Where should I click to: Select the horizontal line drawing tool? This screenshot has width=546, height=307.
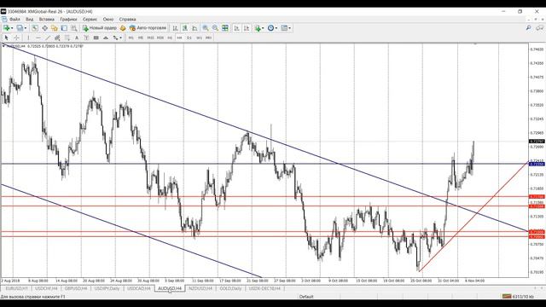[x=38, y=38]
